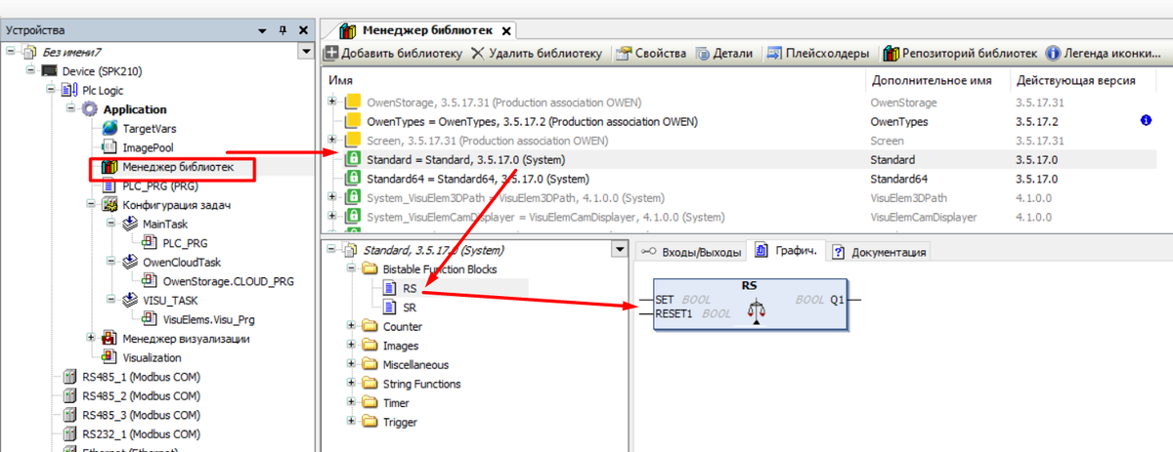1173x452 pixels.
Task: Click the MainTask icon
Action: coord(130,224)
